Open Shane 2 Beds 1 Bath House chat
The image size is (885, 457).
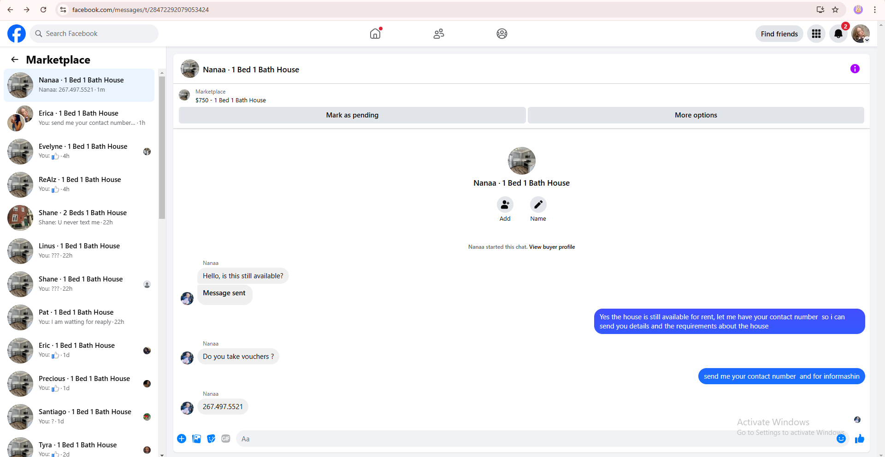(79, 218)
